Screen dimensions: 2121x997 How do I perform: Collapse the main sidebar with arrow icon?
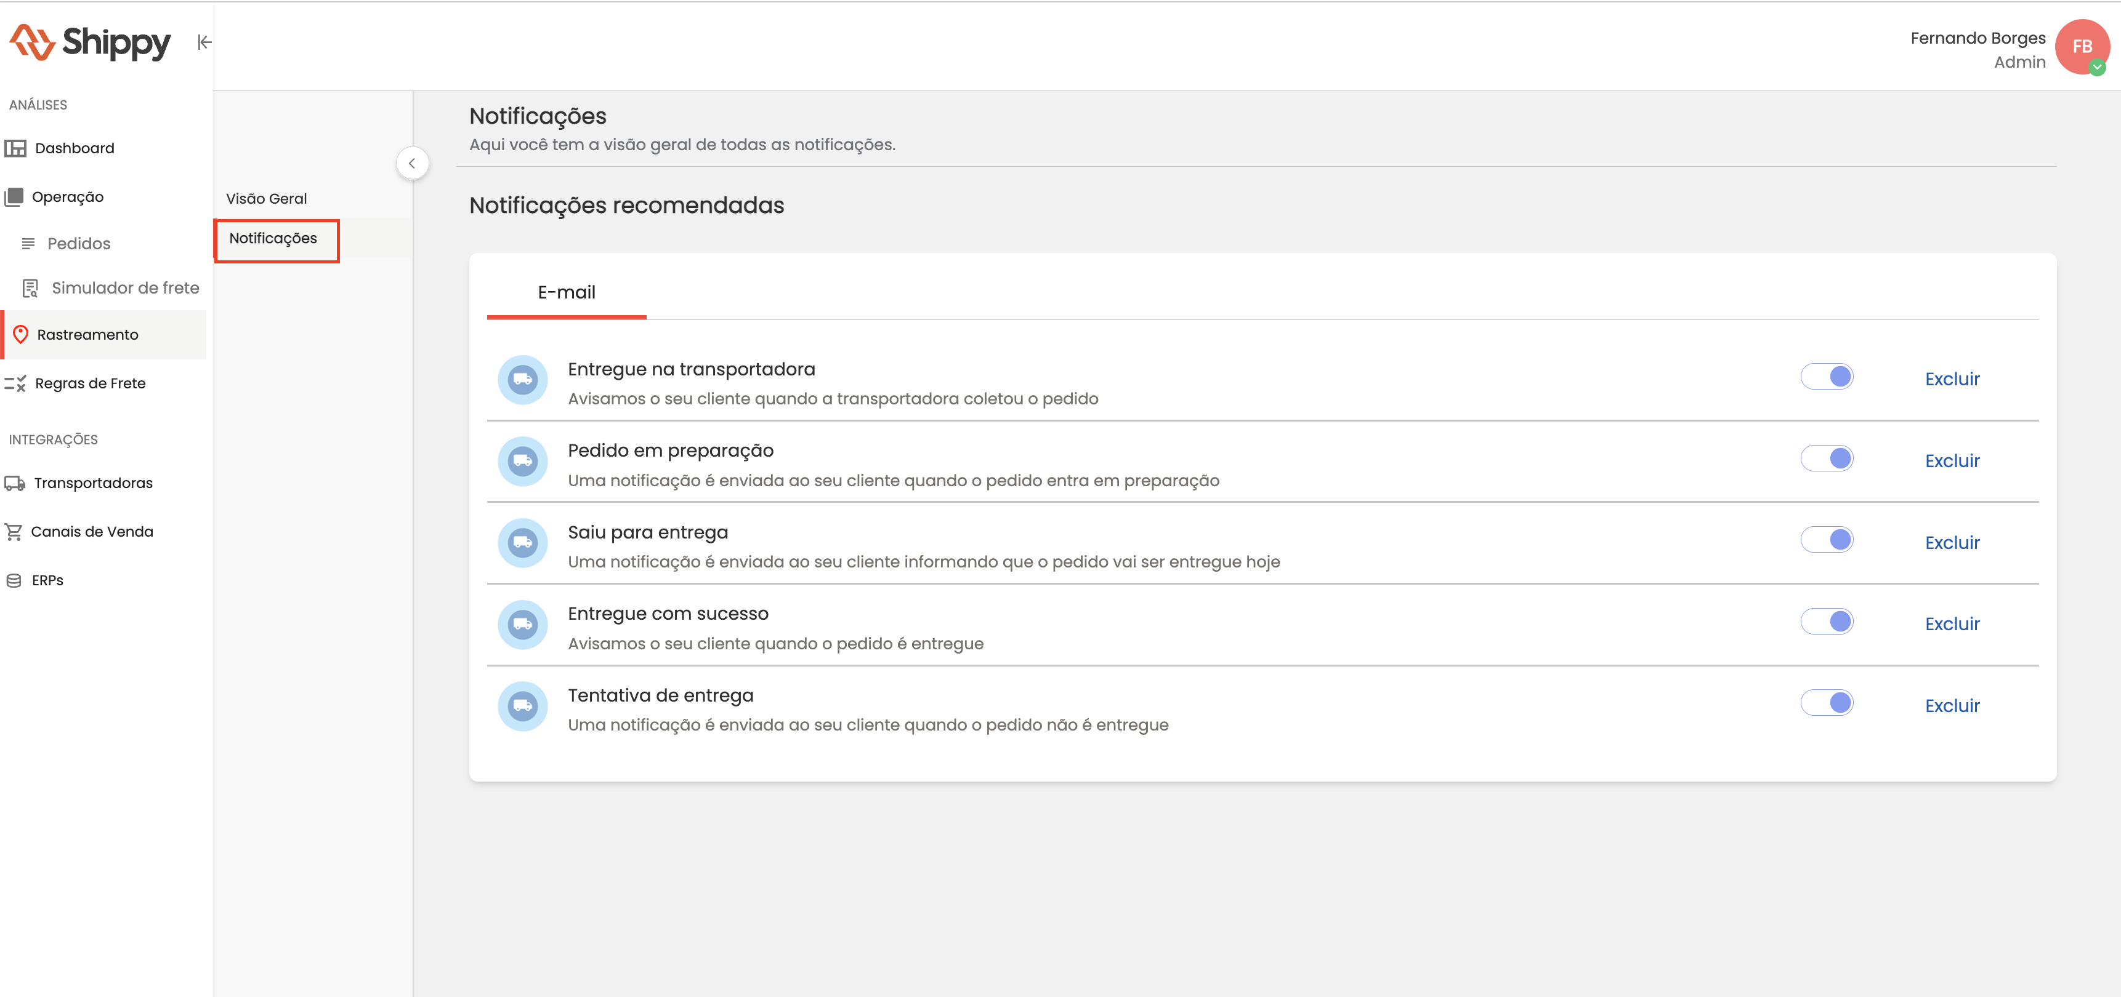(204, 42)
